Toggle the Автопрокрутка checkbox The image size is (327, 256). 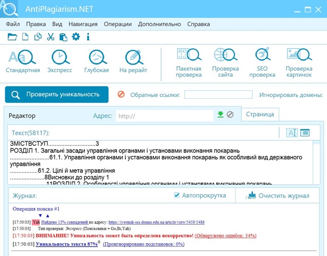coord(177,195)
